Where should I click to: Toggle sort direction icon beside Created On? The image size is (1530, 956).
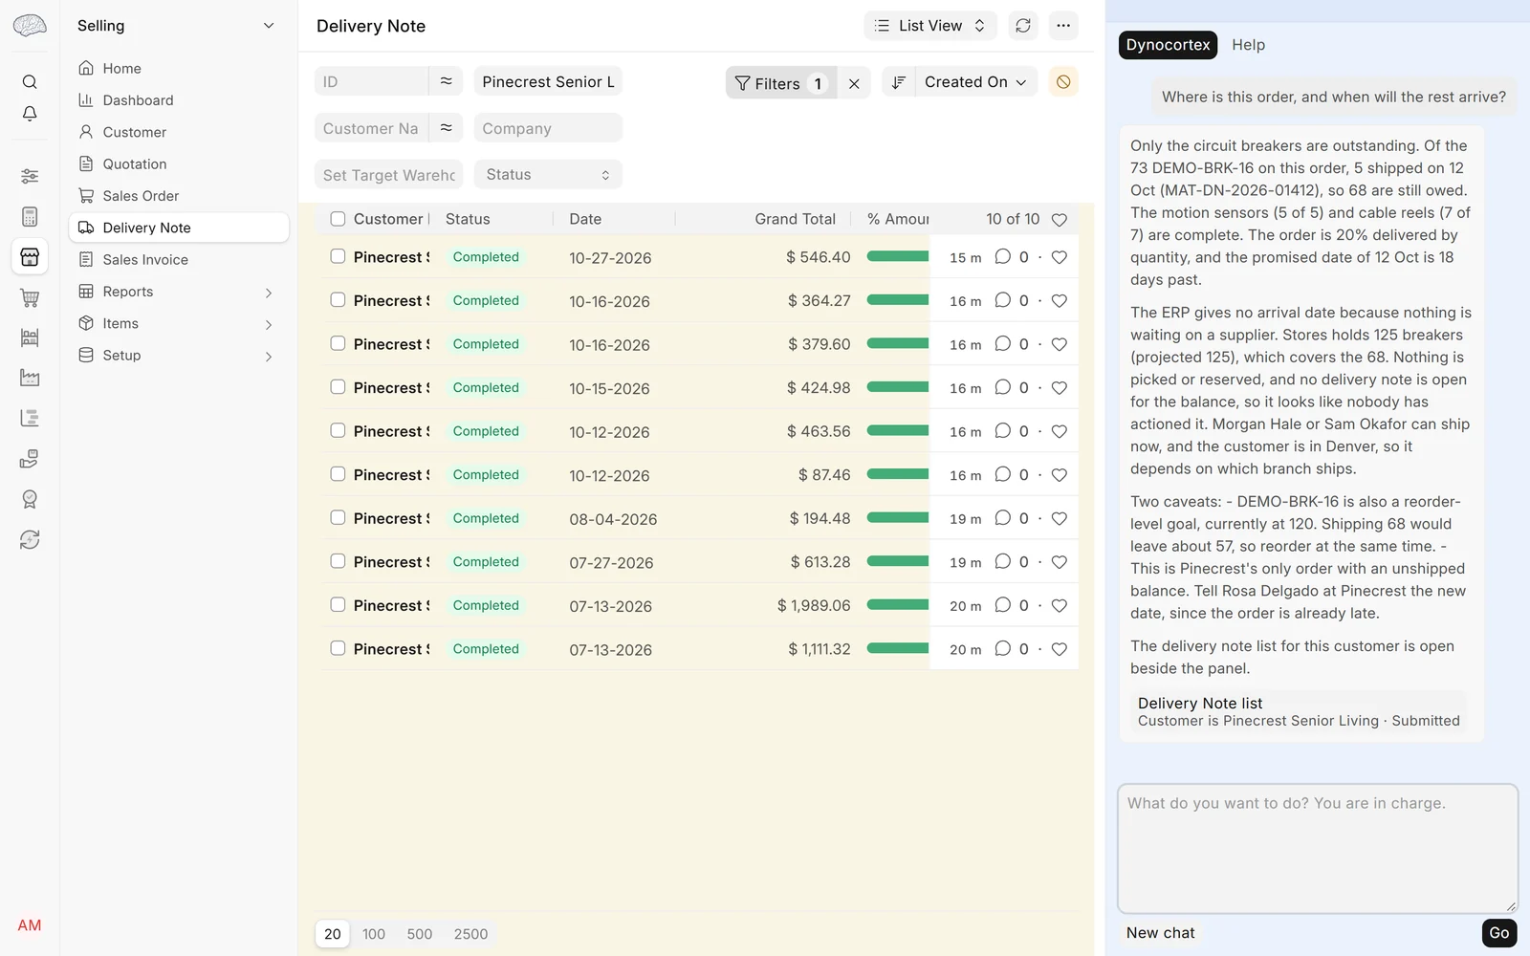click(898, 82)
